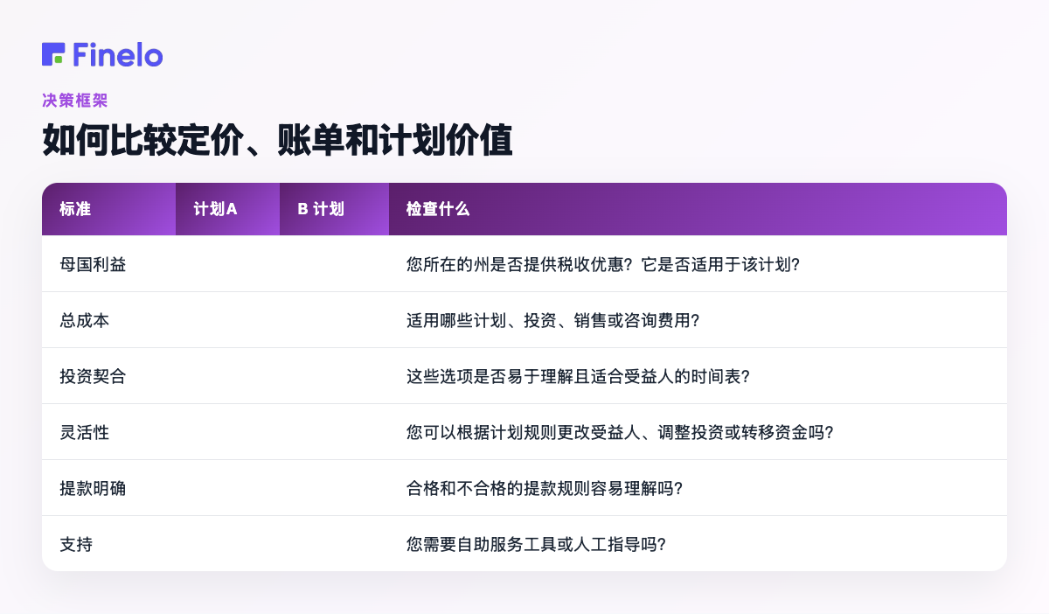
Task: Click the Finelo logo icon
Action: coord(53,54)
